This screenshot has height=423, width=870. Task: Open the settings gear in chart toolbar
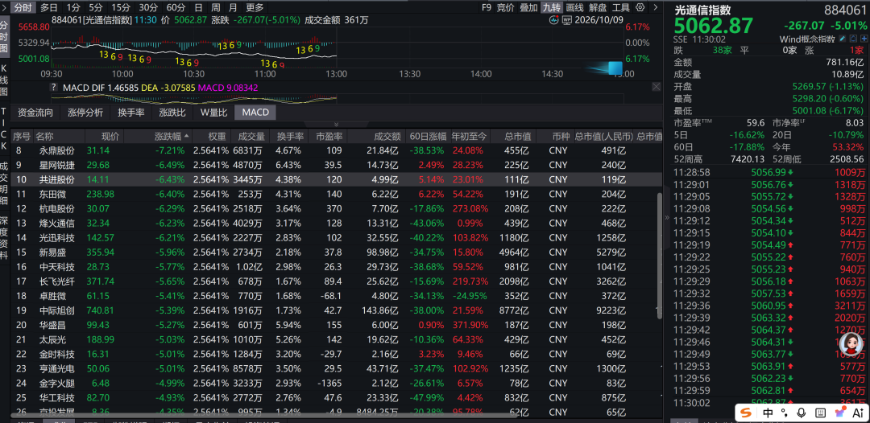coord(640,7)
